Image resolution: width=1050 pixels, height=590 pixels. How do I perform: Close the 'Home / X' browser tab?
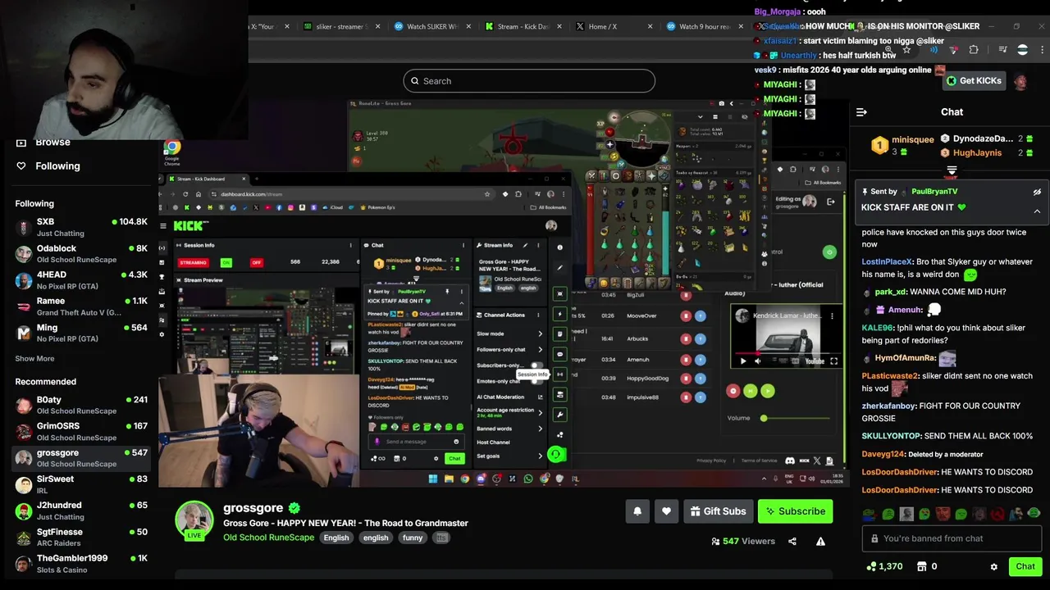tap(650, 26)
